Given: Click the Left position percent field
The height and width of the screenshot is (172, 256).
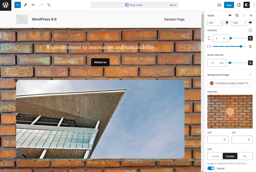Looking at the screenshot, I should click(x=218, y=139).
